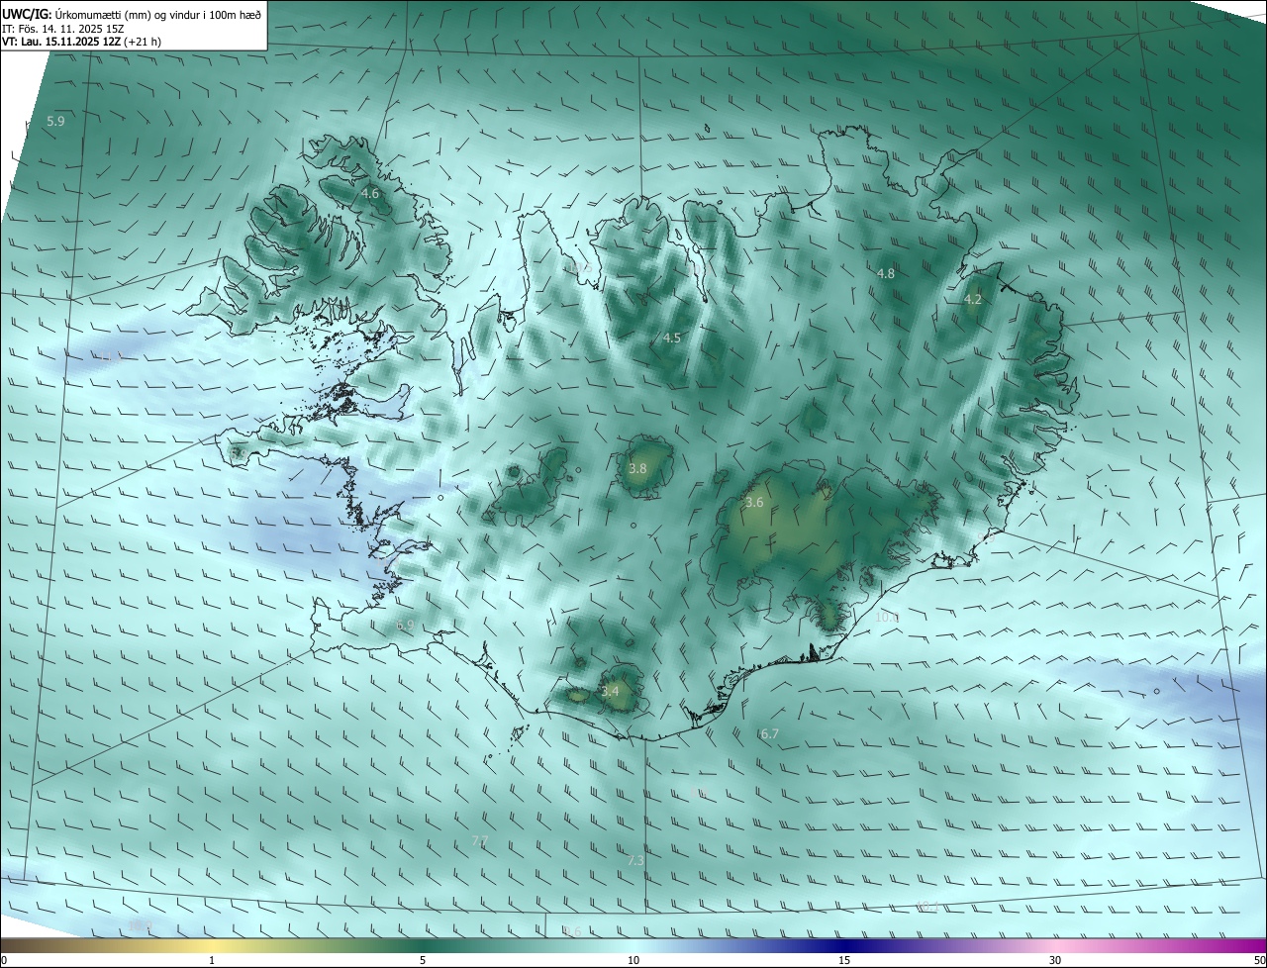Click the 10.0 value off the southeast coast

click(x=887, y=618)
